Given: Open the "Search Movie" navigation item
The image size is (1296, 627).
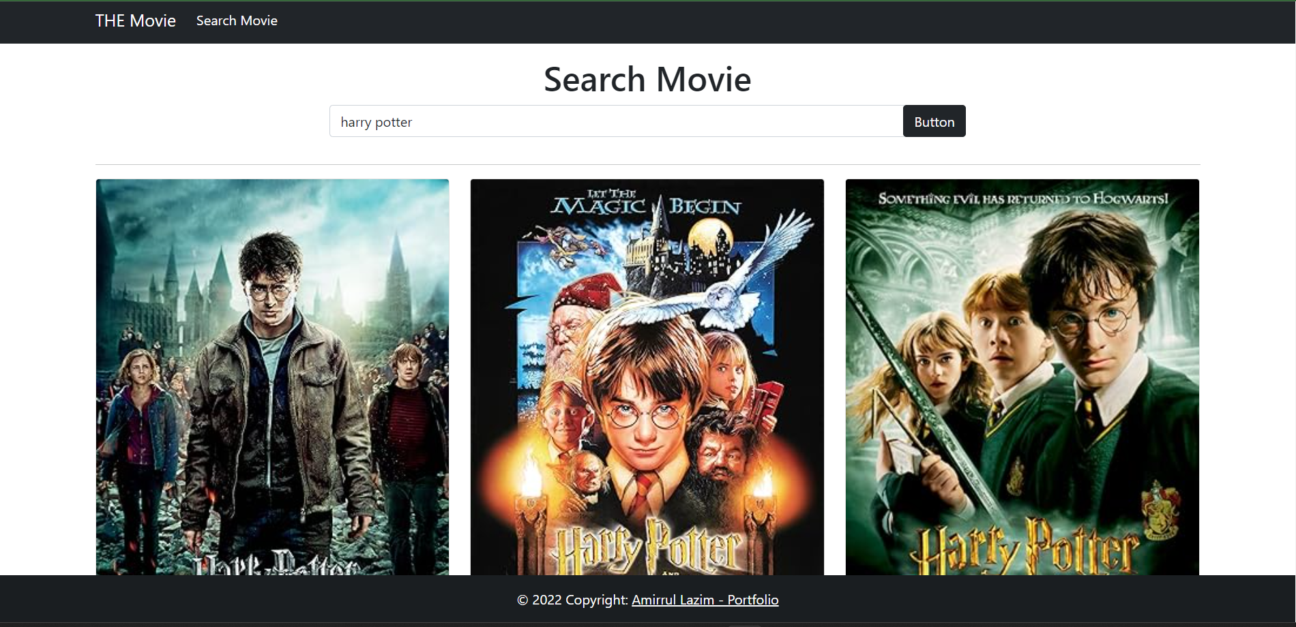Looking at the screenshot, I should click(x=236, y=20).
